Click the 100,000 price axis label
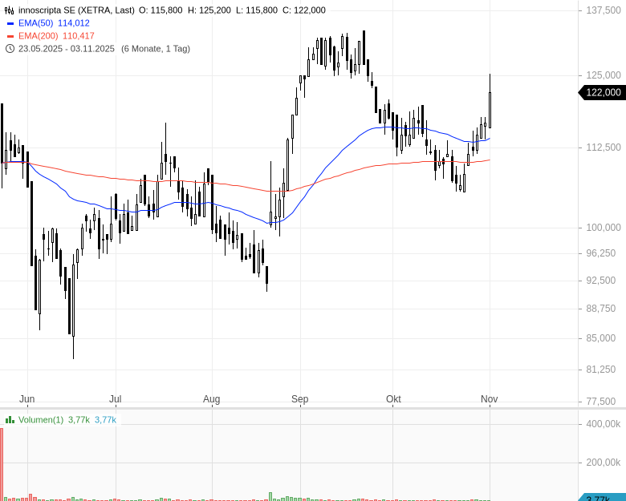 603,228
